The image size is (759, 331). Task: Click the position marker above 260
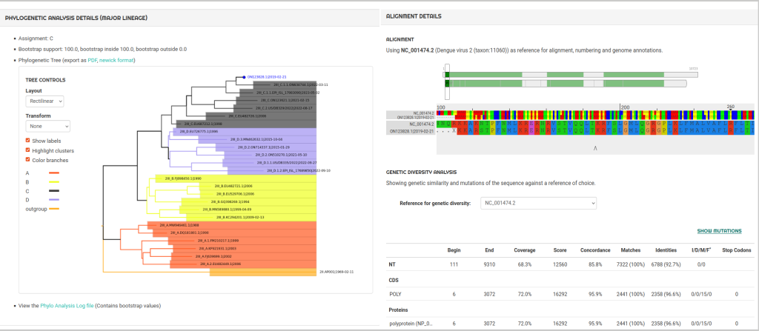(730, 110)
